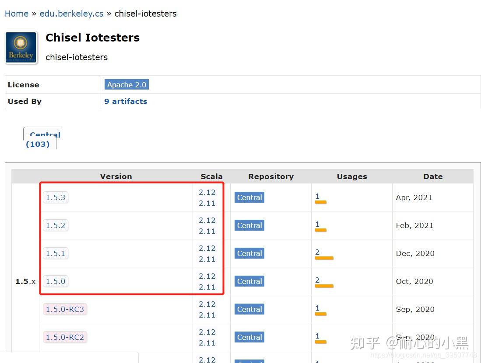Click the Dec, 2020 date cell
481x363 pixels.
pos(415,253)
